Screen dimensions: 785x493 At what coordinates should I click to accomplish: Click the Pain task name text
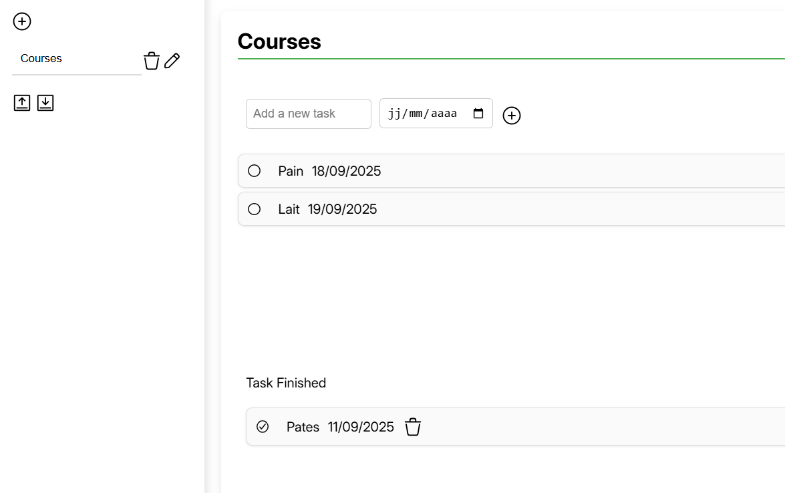pos(291,171)
